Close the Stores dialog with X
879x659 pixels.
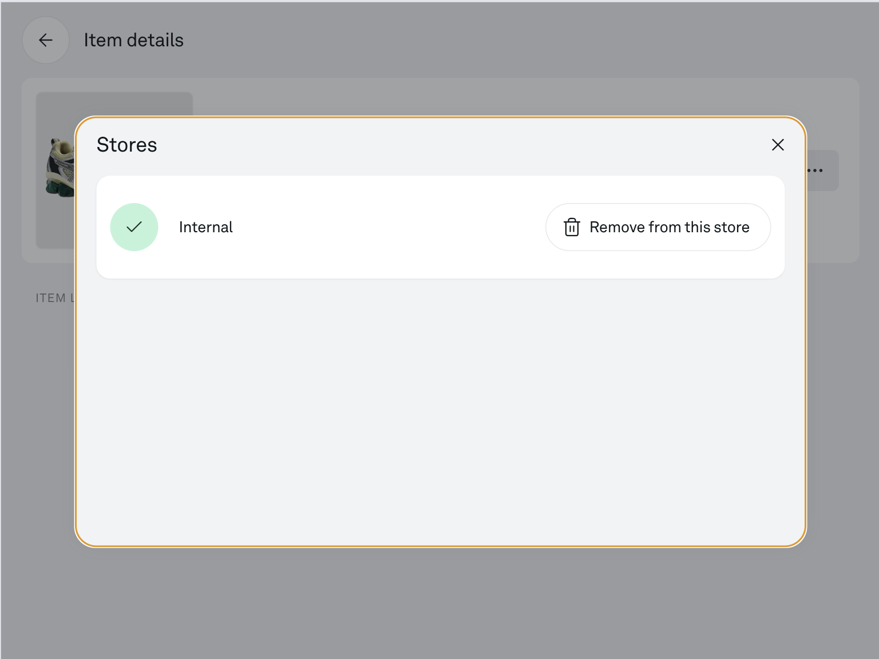(x=778, y=145)
